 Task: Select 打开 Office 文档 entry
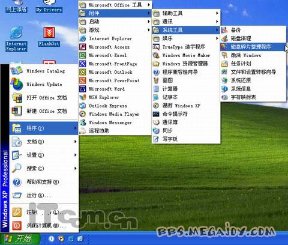(44, 98)
